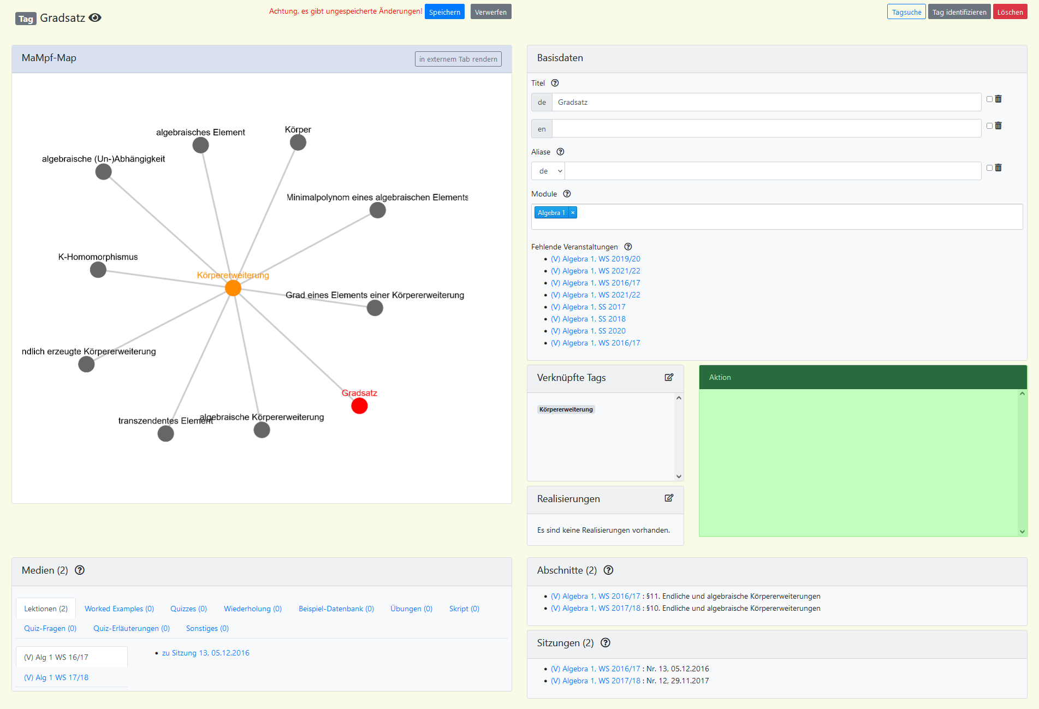Click the blue Speichern button
The image size is (1039, 709).
coord(444,12)
